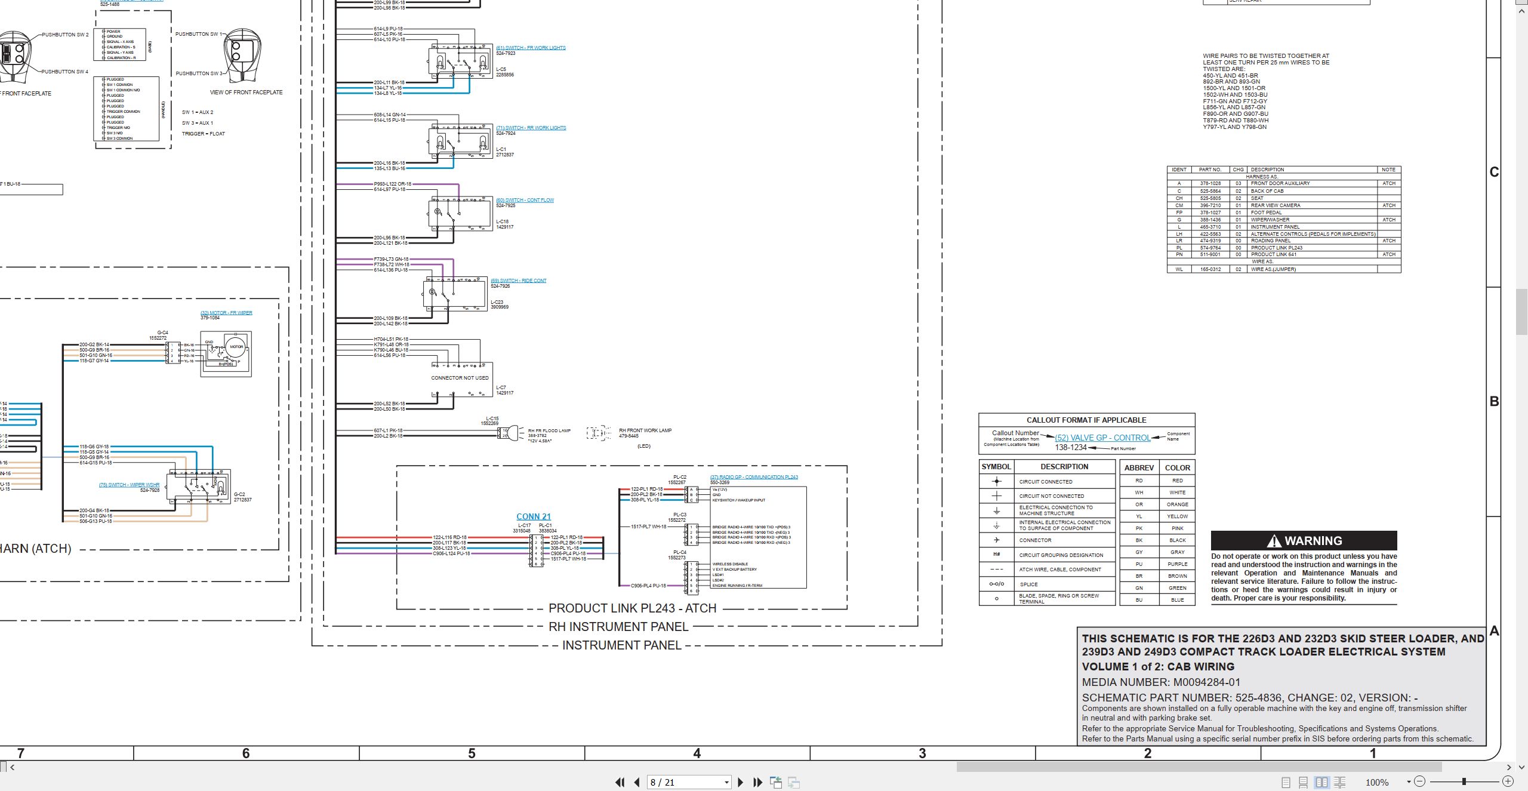Screen dimensions: 1528x791
Task: Open the (71) SWITCH - RR WORK LIGHTS link
Action: point(531,128)
